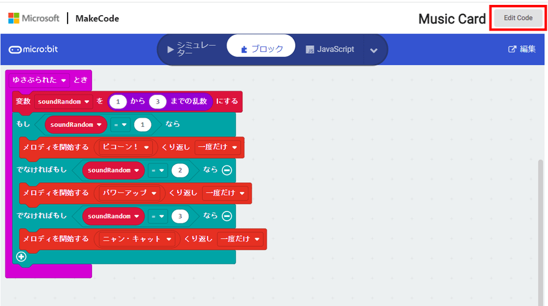Viewport: 548px width, 306px height.
Task: Remove the = 2 else-if branch with minus
Action: coord(227,170)
